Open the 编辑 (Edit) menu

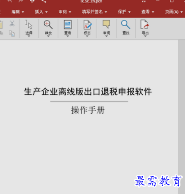(18, 12)
